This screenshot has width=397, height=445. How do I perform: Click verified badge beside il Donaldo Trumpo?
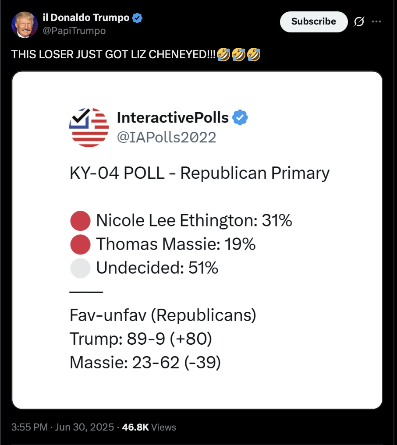[137, 18]
